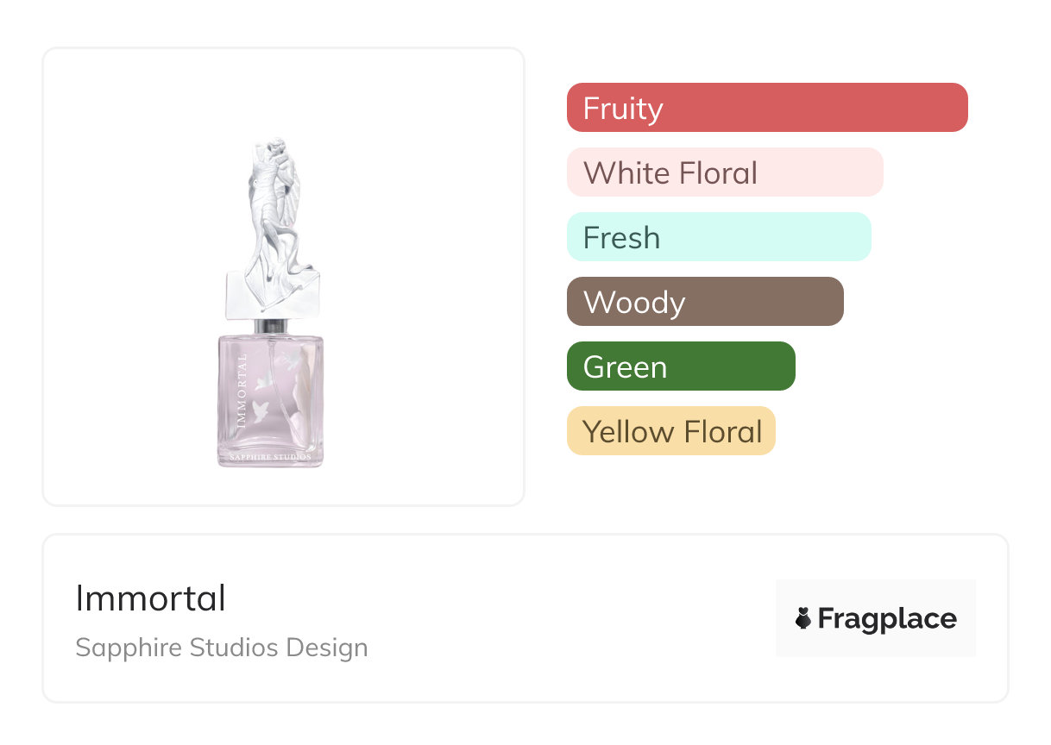This screenshot has width=1051, height=745.
Task: Choose the Fresh accord bar
Action: click(x=718, y=237)
